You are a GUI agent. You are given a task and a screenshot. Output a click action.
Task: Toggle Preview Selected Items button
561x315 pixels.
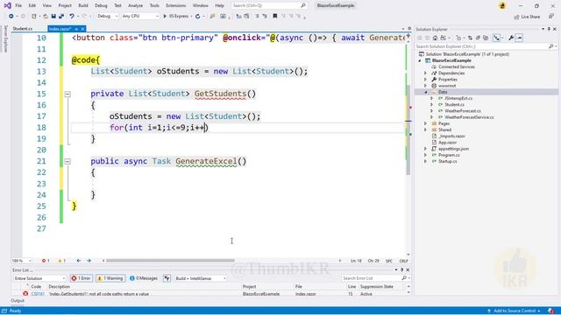click(519, 38)
